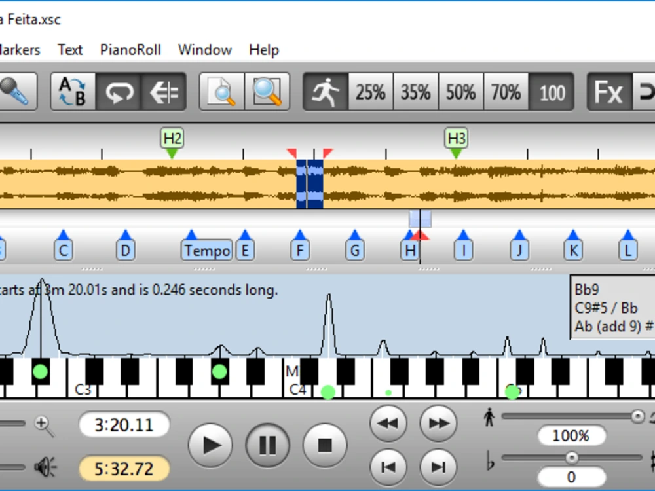Click the rewind button
The width and height of the screenshot is (655, 491).
(x=388, y=424)
